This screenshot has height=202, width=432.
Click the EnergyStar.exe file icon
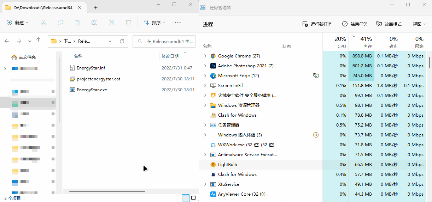[72, 90]
